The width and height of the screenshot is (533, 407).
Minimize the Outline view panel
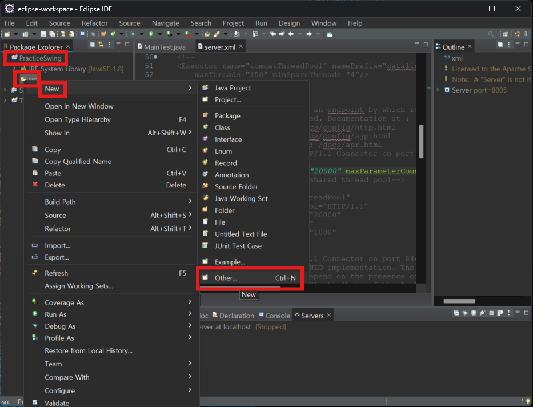click(x=518, y=44)
